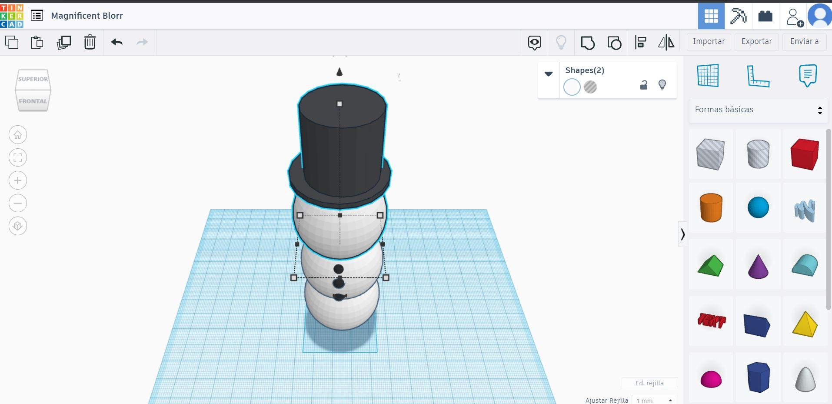The height and width of the screenshot is (404, 832).
Task: Pick the green roof shape
Action: point(711,265)
